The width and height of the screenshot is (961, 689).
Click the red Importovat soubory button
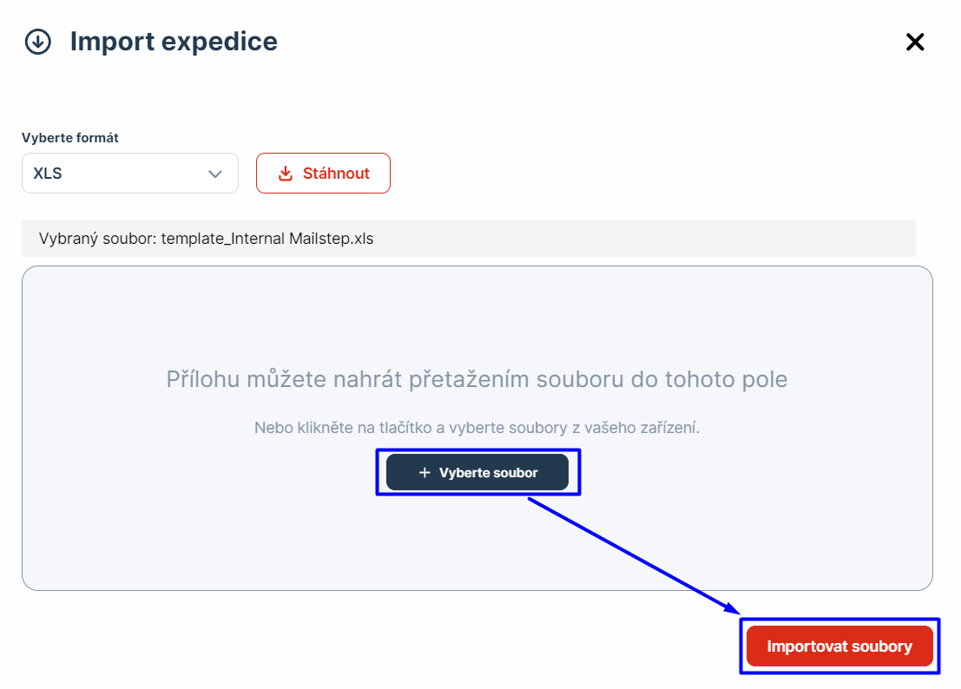[x=839, y=646]
